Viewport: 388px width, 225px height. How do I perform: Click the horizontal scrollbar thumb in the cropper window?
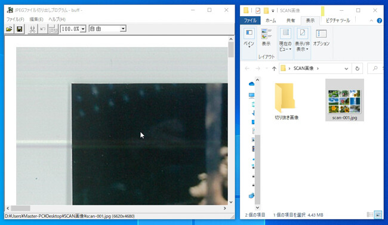click(20, 208)
